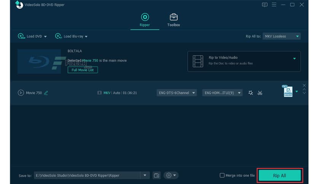Image resolution: width=318 pixels, height=184 pixels.
Task: Open the edit effects magic wand icon
Action: pos(251,93)
